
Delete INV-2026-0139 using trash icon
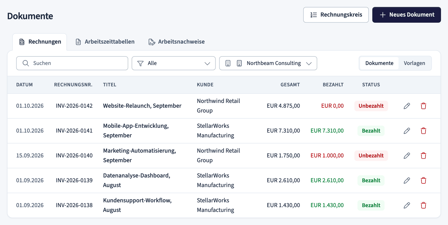pos(423,180)
